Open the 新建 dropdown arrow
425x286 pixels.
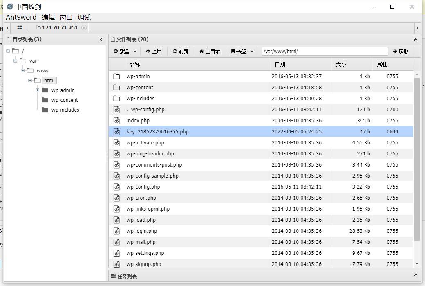(135, 51)
